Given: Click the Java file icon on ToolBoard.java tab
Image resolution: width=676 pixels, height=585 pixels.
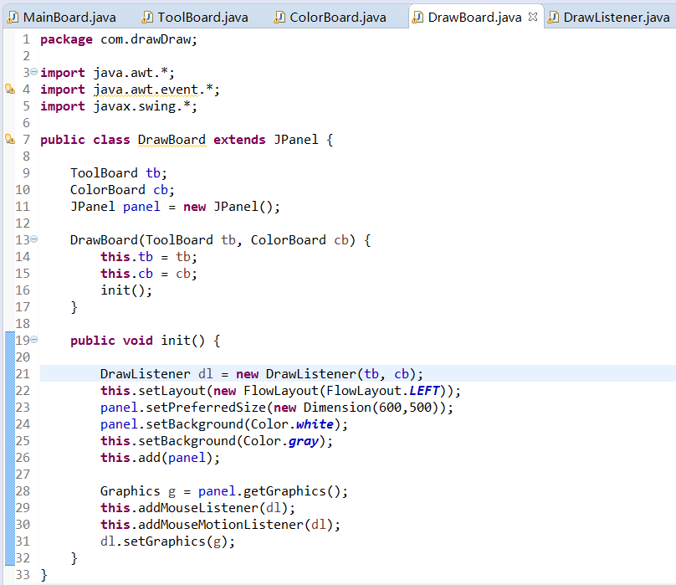Looking at the screenshot, I should pos(147,18).
